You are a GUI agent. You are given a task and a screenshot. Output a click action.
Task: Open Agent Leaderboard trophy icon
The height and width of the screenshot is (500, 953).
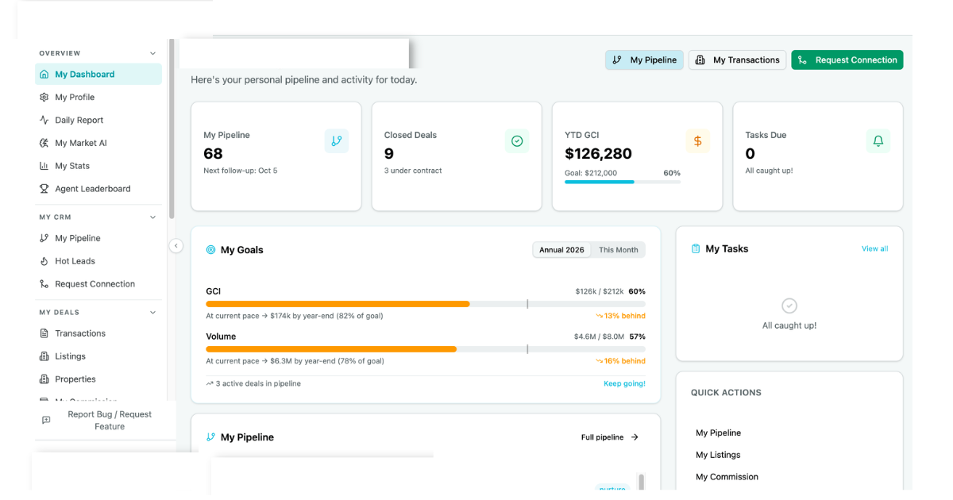coord(44,189)
